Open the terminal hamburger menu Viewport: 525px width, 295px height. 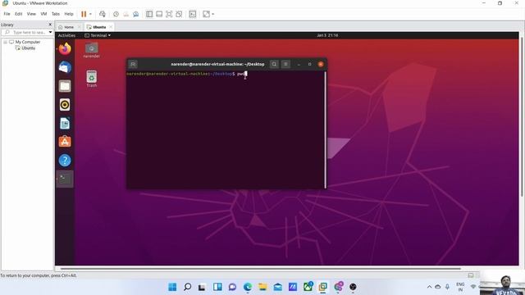(285, 64)
